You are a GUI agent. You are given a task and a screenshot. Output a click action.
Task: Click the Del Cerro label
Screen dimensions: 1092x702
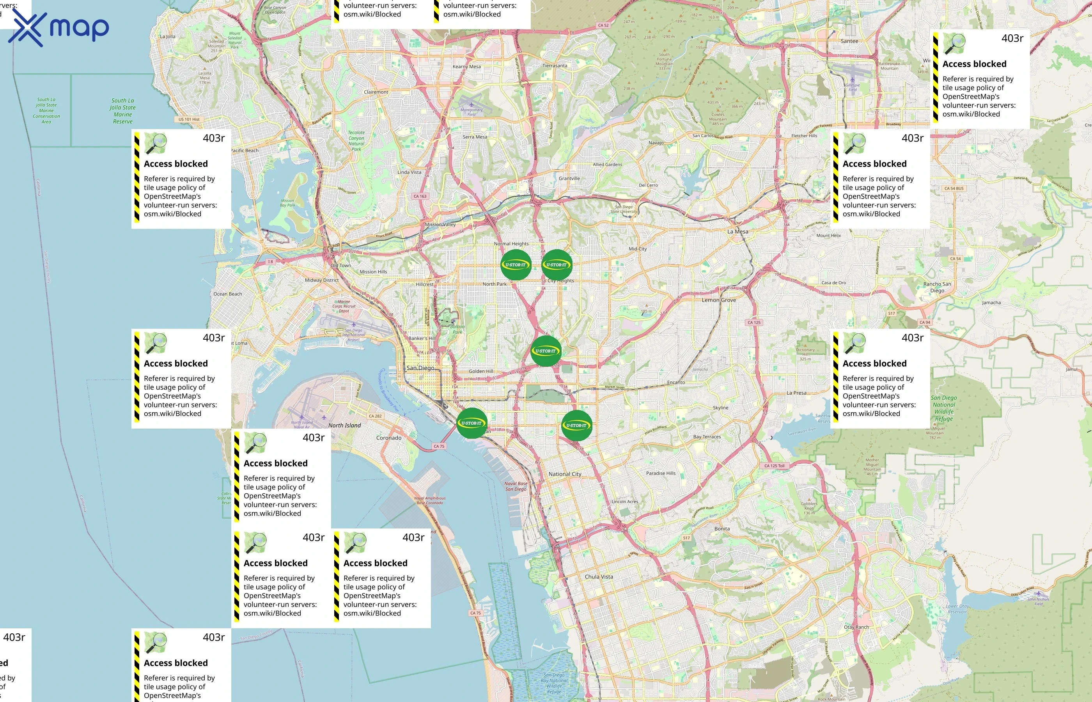[648, 185]
